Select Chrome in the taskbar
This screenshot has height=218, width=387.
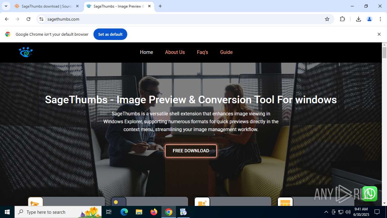169,212
